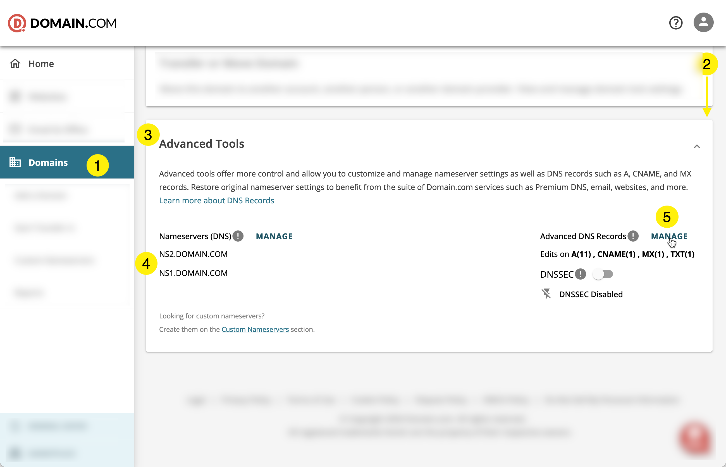This screenshot has width=726, height=467.
Task: Click MANAGE for Advanced DNS Records
Action: [x=669, y=236]
